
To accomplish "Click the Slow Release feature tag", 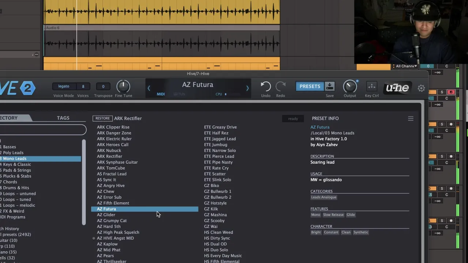I will coord(333,215).
